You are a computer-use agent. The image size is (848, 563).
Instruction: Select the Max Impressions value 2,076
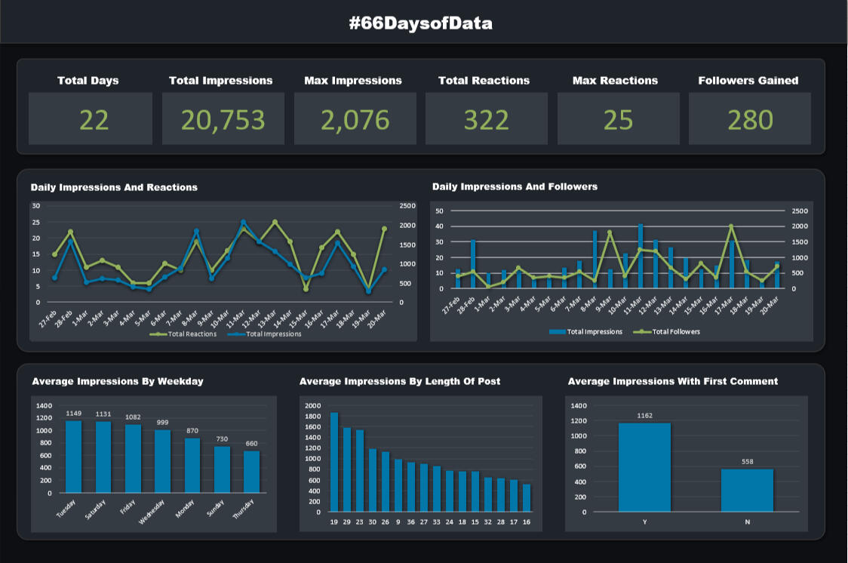(354, 120)
